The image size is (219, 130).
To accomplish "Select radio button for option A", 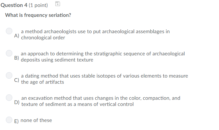I will pos(9,31).
